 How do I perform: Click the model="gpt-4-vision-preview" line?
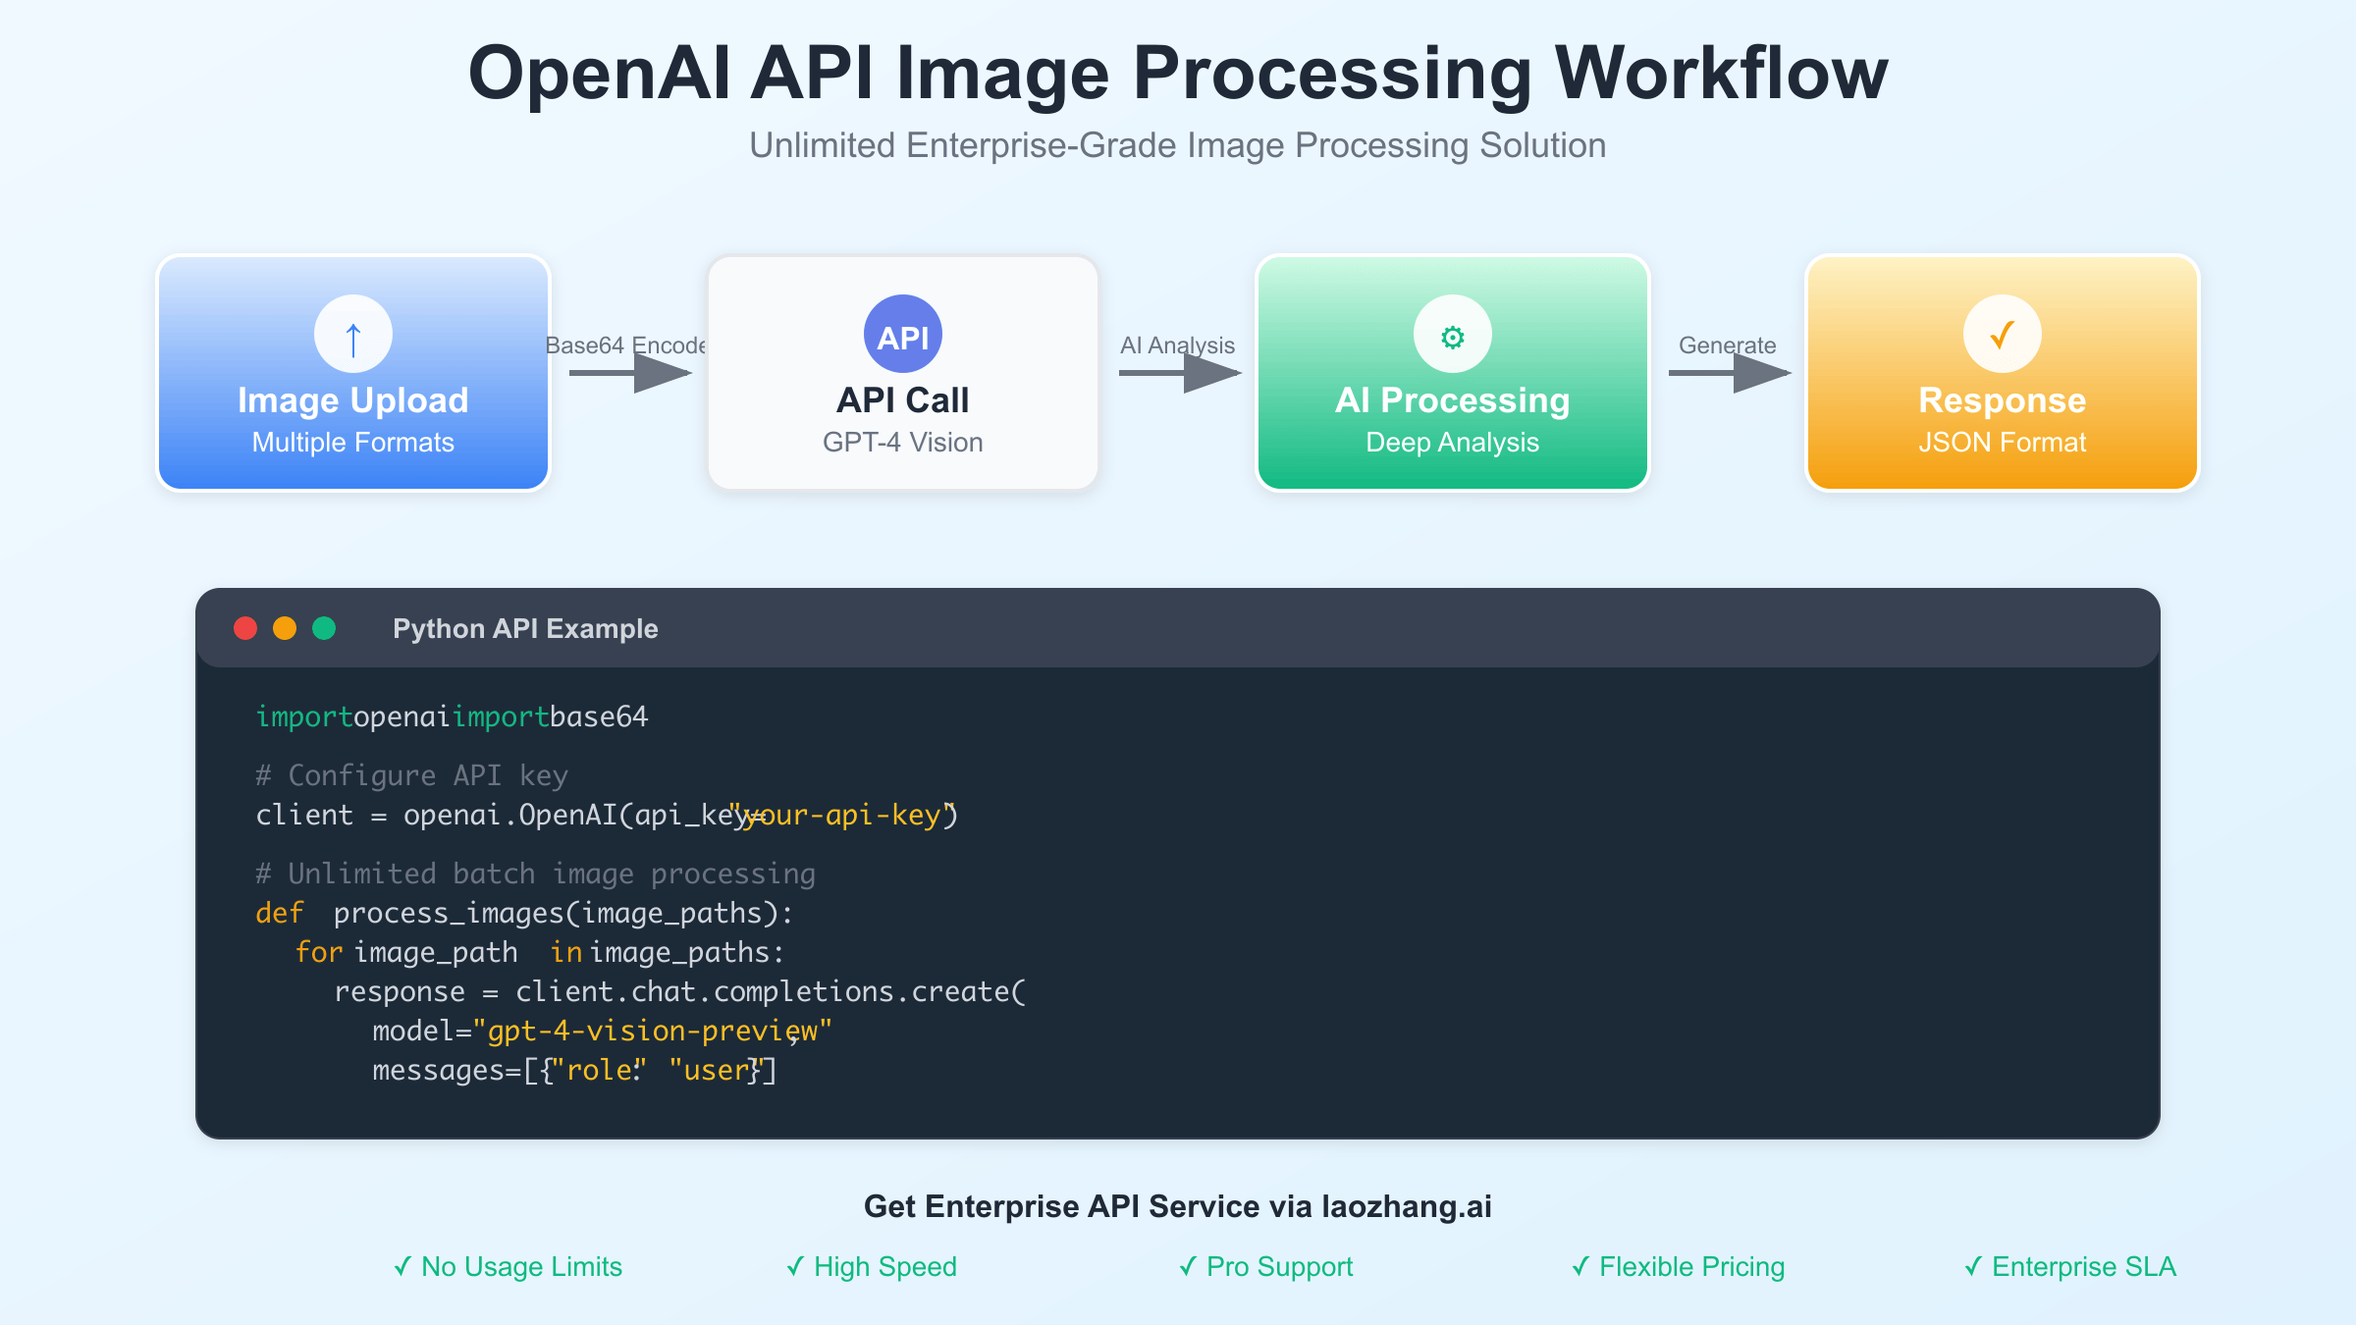(x=602, y=1031)
